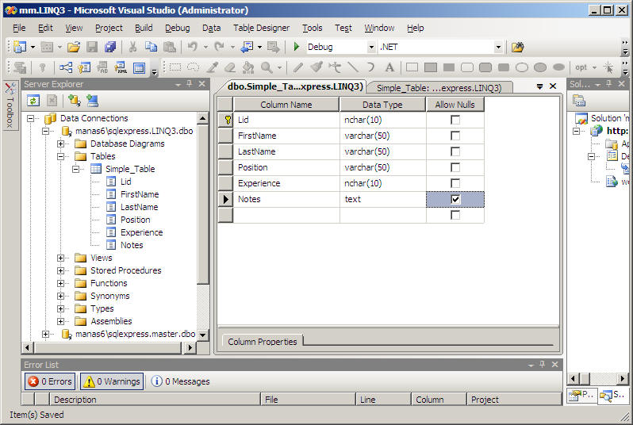Image resolution: width=633 pixels, height=425 pixels.
Task: Click the Cut toolbar icon
Action: 132,47
